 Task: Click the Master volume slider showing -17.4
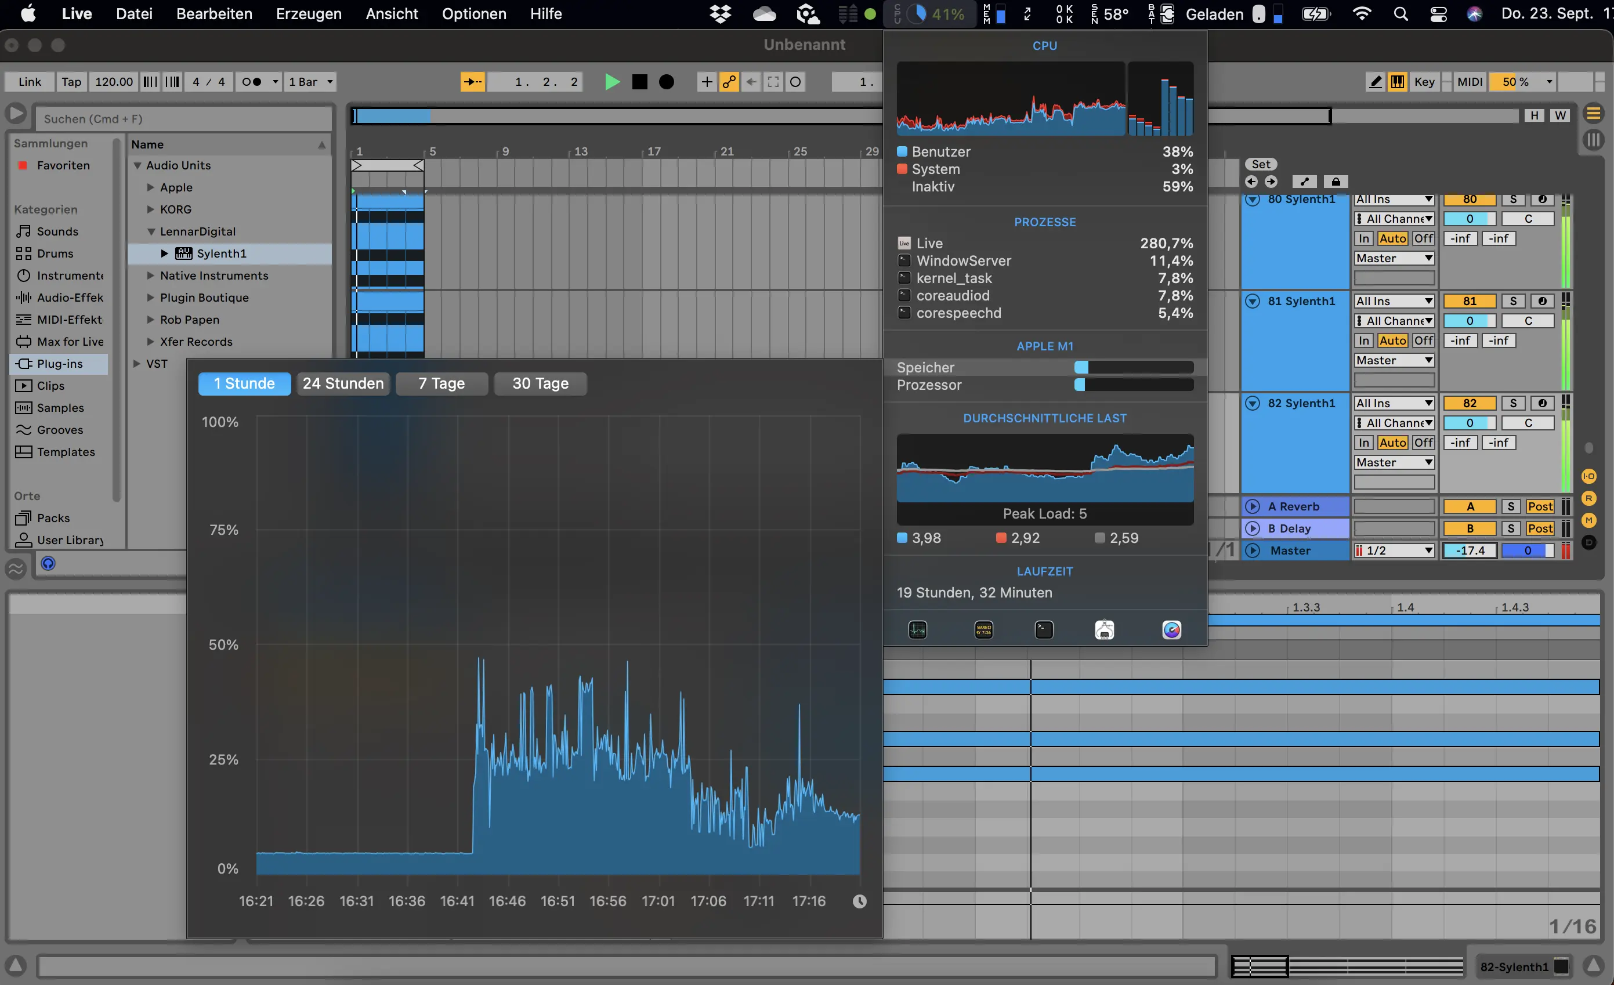(x=1469, y=551)
